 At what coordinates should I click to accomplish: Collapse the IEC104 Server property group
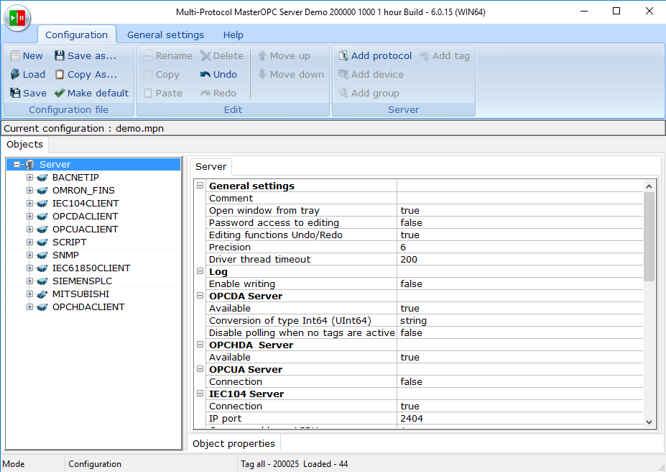tap(200, 394)
